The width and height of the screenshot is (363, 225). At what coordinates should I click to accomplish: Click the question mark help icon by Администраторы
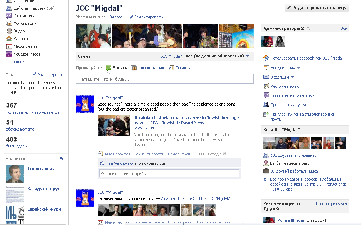(x=308, y=28)
